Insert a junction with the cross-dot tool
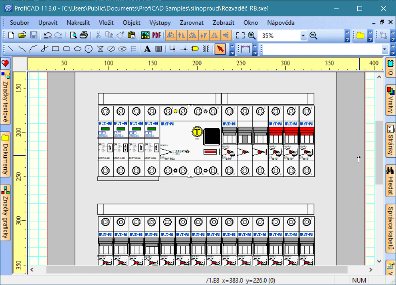The width and height of the screenshot is (396, 285). coord(184,49)
